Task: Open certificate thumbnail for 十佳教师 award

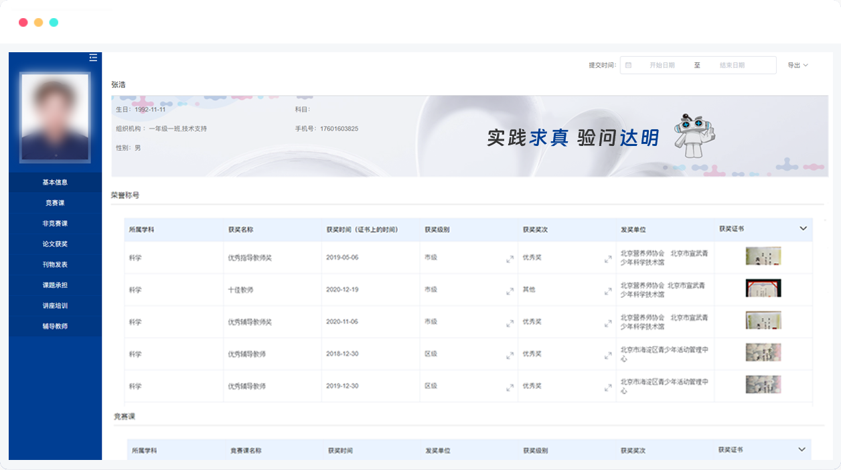Action: point(763,288)
